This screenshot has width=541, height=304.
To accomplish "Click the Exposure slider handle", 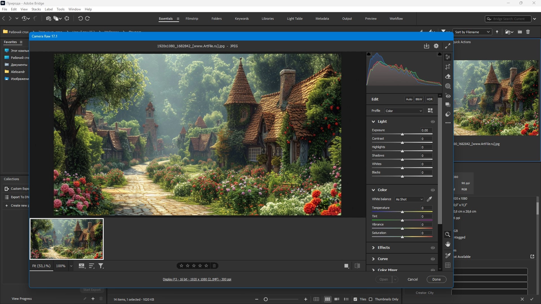I will coord(402,134).
